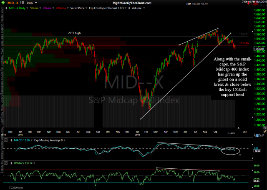Click the Sep 2016 label on date axis

(215, 132)
